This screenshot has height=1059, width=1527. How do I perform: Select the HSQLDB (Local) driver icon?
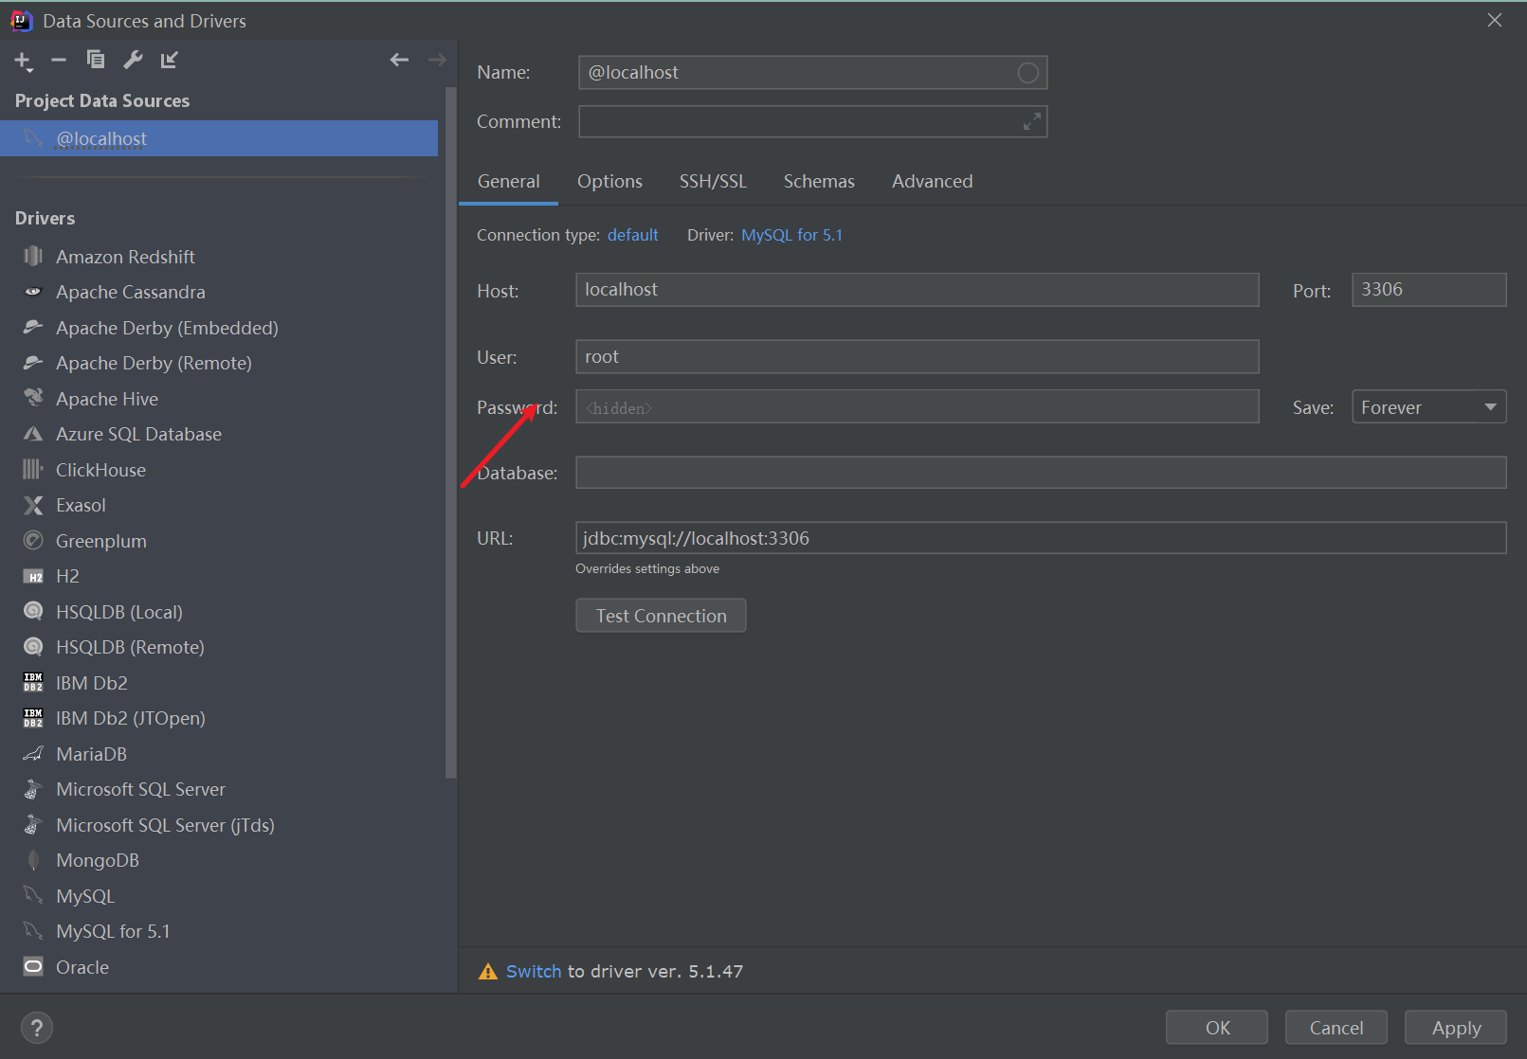click(x=33, y=612)
